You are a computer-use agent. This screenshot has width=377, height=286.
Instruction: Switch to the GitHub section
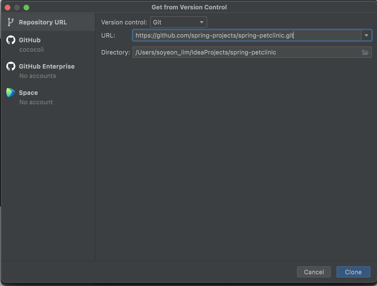(48, 44)
